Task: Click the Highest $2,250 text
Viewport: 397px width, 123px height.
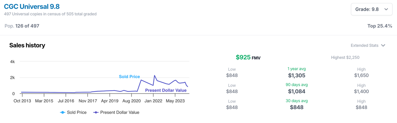Action: pyautogui.click(x=345, y=57)
